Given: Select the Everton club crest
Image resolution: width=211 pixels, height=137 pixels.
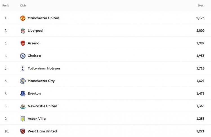Looking at the screenshot, I should tap(23, 94).
